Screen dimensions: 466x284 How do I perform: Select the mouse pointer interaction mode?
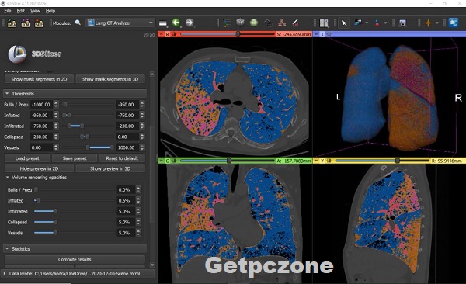click(344, 23)
